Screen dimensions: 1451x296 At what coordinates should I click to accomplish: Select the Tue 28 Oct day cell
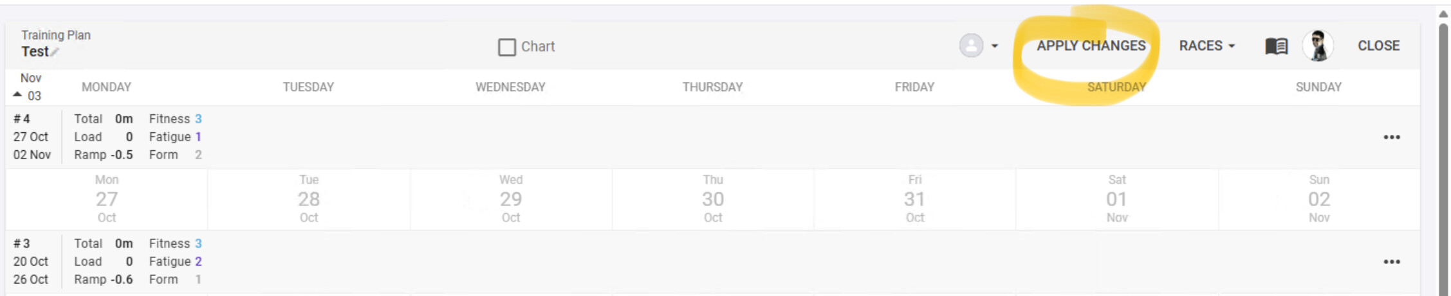click(309, 199)
